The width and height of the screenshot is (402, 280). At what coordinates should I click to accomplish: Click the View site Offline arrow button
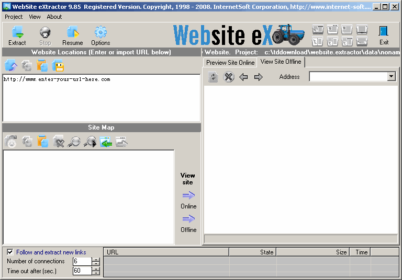(188, 219)
